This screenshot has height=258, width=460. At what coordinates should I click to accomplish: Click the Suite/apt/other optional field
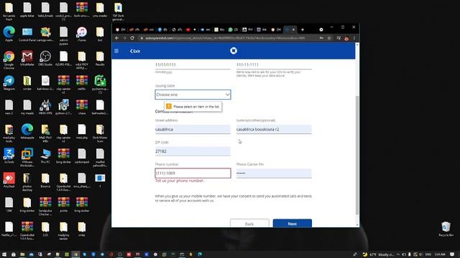coord(274,129)
